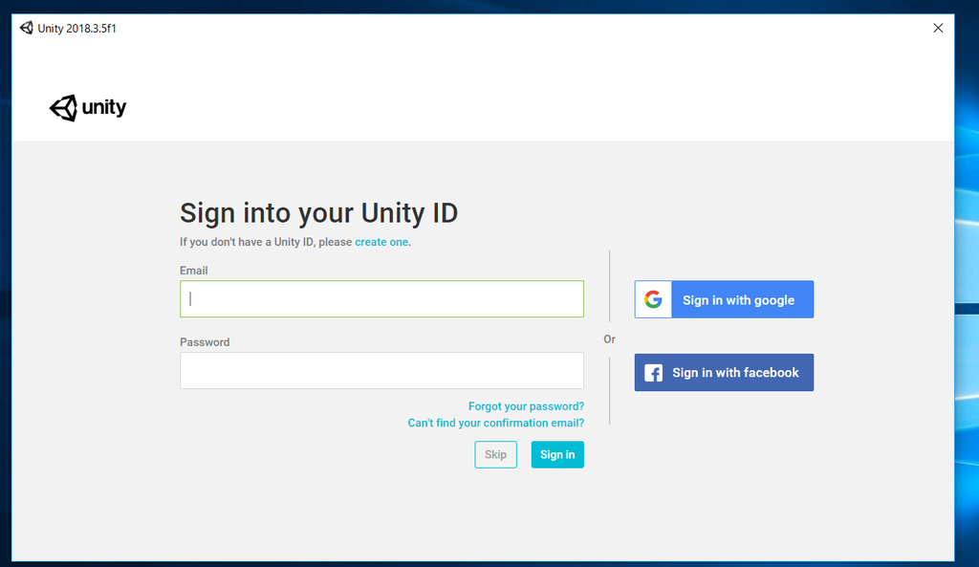
Task: Open the 'Forgot your password?' link
Action: click(x=527, y=406)
